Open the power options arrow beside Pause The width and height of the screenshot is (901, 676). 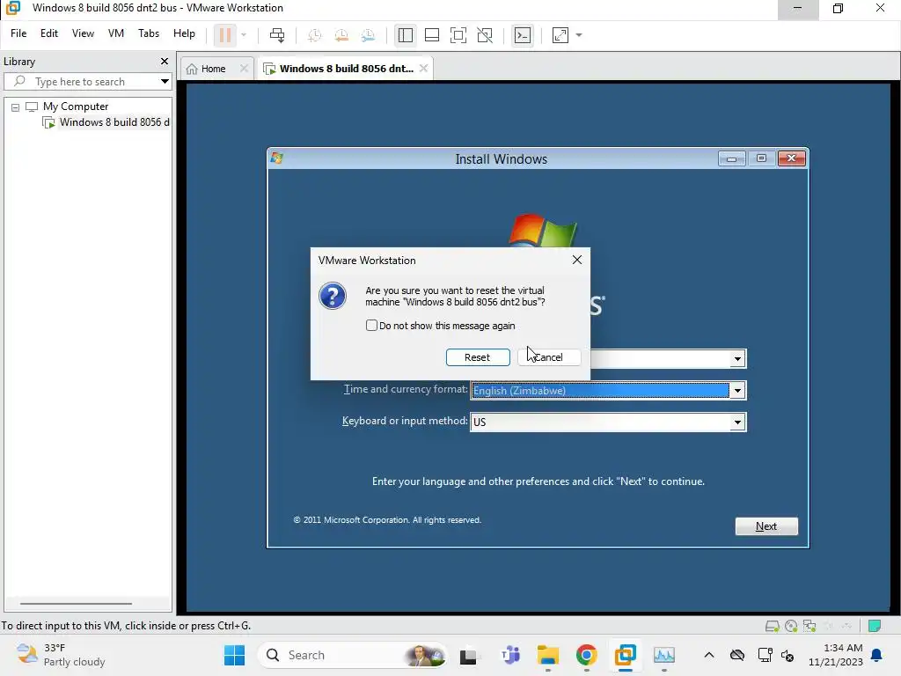[x=244, y=35]
